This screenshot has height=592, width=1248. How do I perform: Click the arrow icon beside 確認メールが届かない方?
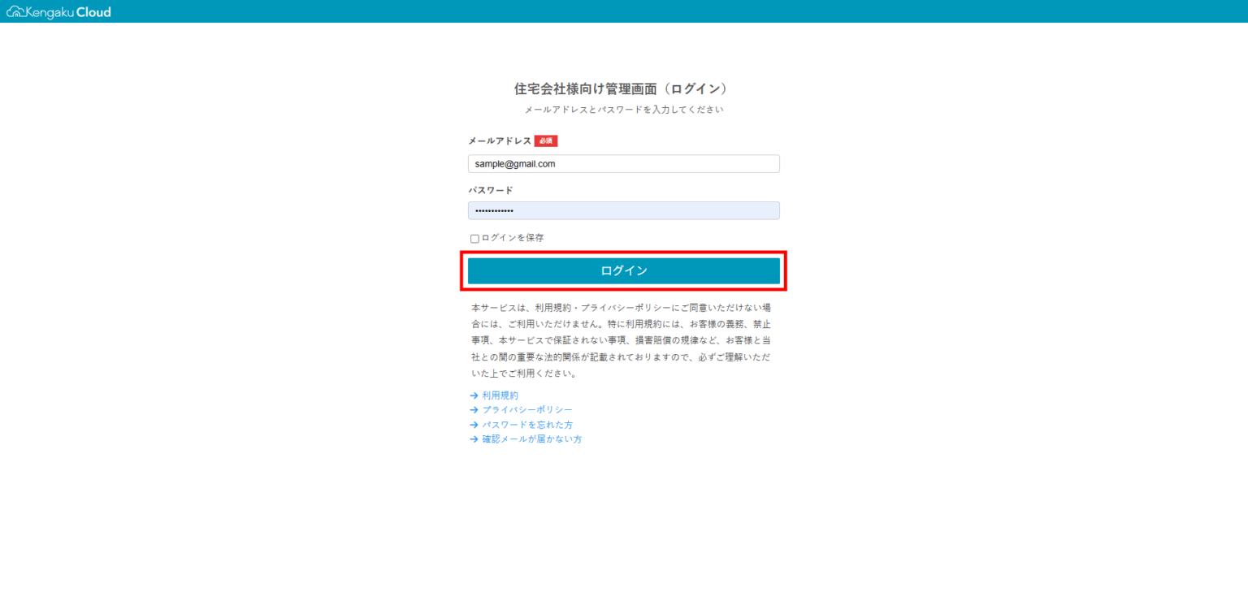(474, 439)
